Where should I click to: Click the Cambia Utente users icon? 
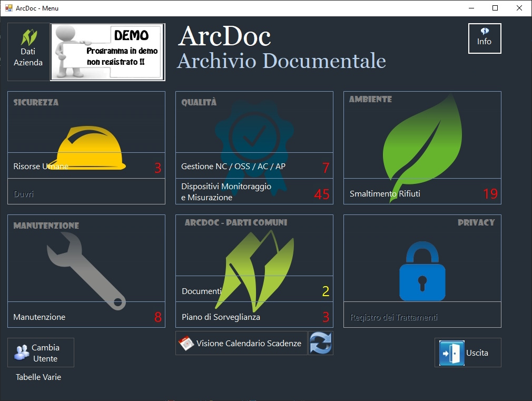(22, 353)
